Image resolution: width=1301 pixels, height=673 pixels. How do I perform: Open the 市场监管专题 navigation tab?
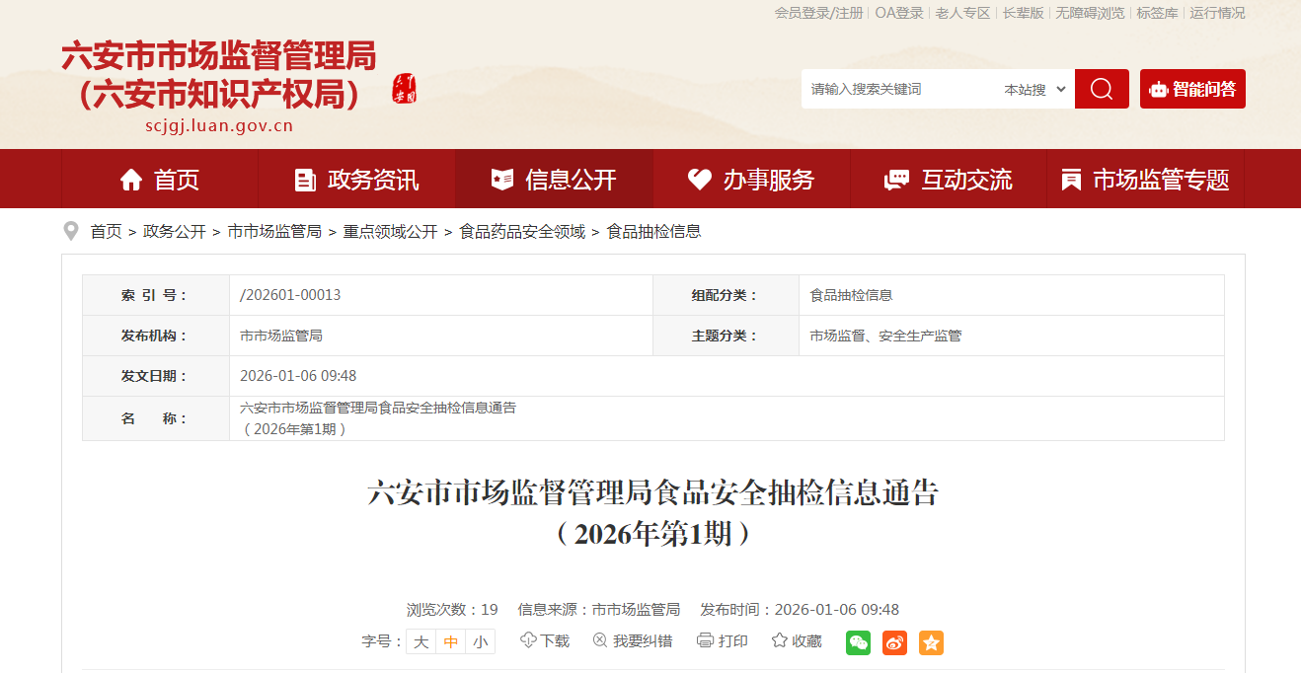point(1145,180)
